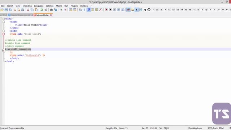This screenshot has width=231, height=130.
Task: Toggle the ABC spell check button
Action: coord(128,10)
